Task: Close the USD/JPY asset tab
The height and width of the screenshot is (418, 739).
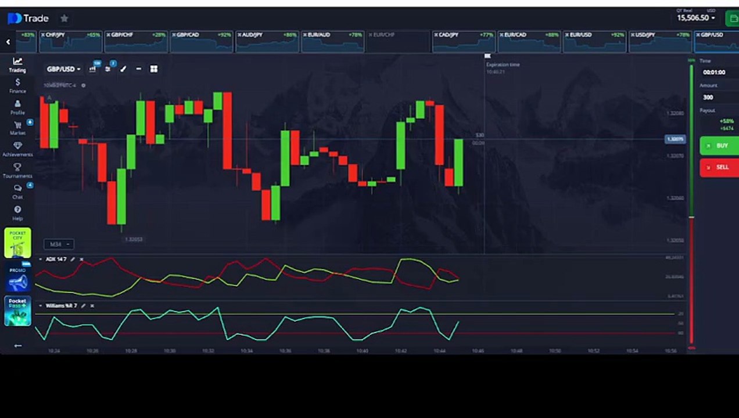Action: (634, 35)
